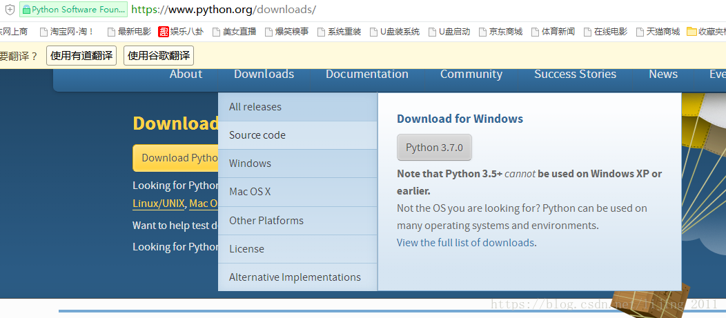
Task: Select Source code in the dropdown
Action: [297, 135]
